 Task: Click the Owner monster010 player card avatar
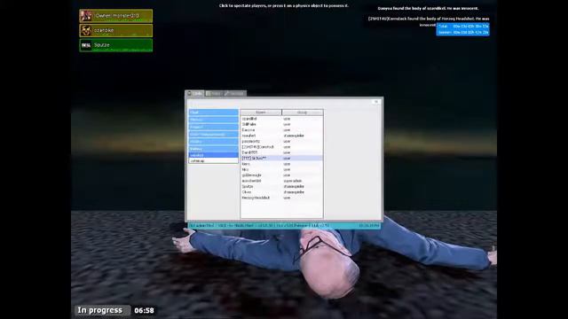(86, 16)
